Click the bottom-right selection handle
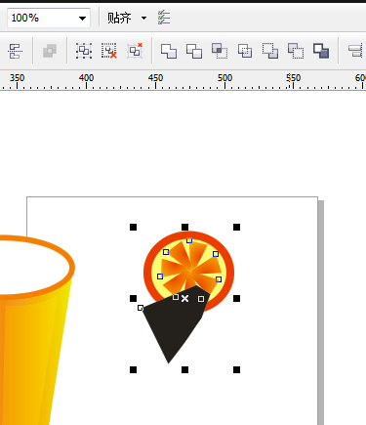This screenshot has height=425, width=366. [x=236, y=369]
